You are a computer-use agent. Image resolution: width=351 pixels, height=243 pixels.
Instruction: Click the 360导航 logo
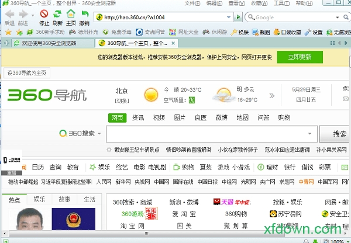(47, 94)
